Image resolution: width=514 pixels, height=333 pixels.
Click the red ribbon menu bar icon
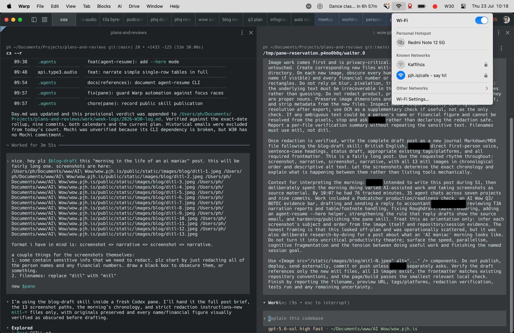click(410, 6)
